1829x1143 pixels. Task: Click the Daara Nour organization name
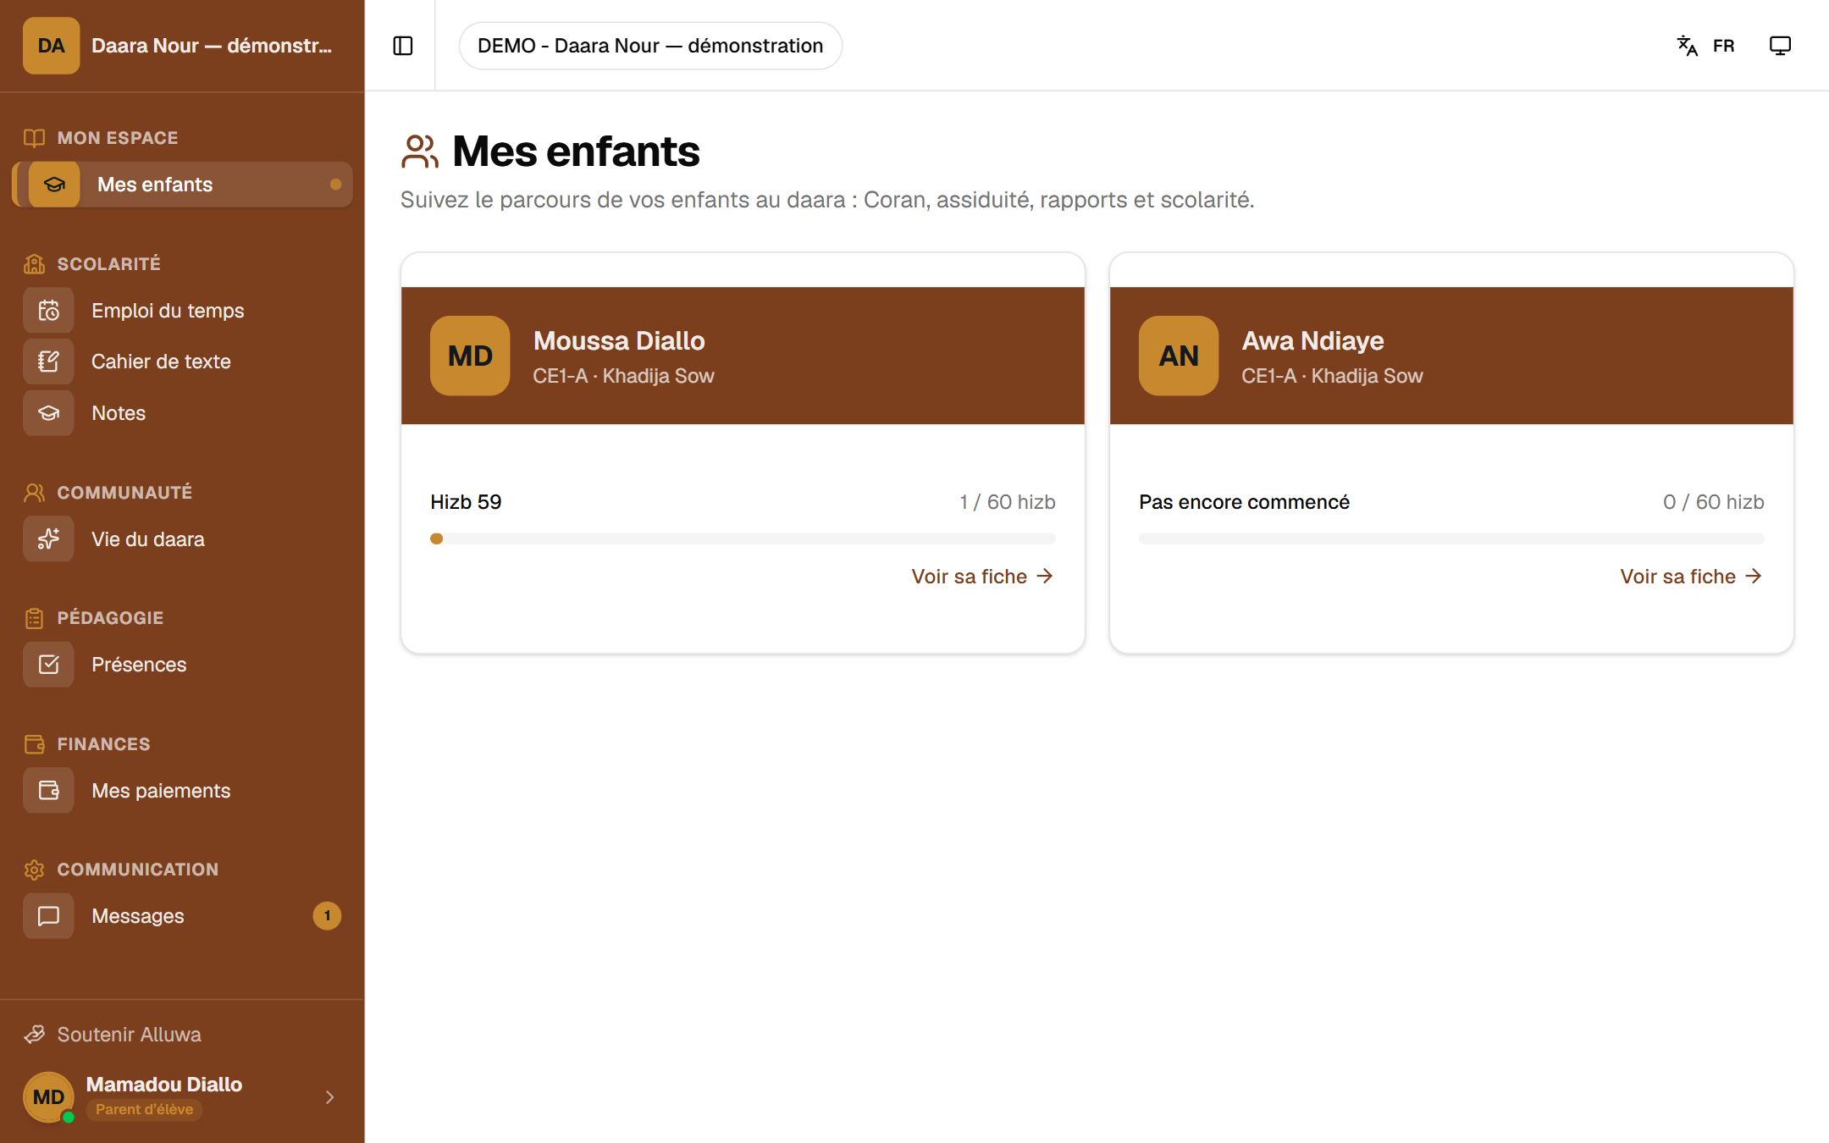coord(212,46)
